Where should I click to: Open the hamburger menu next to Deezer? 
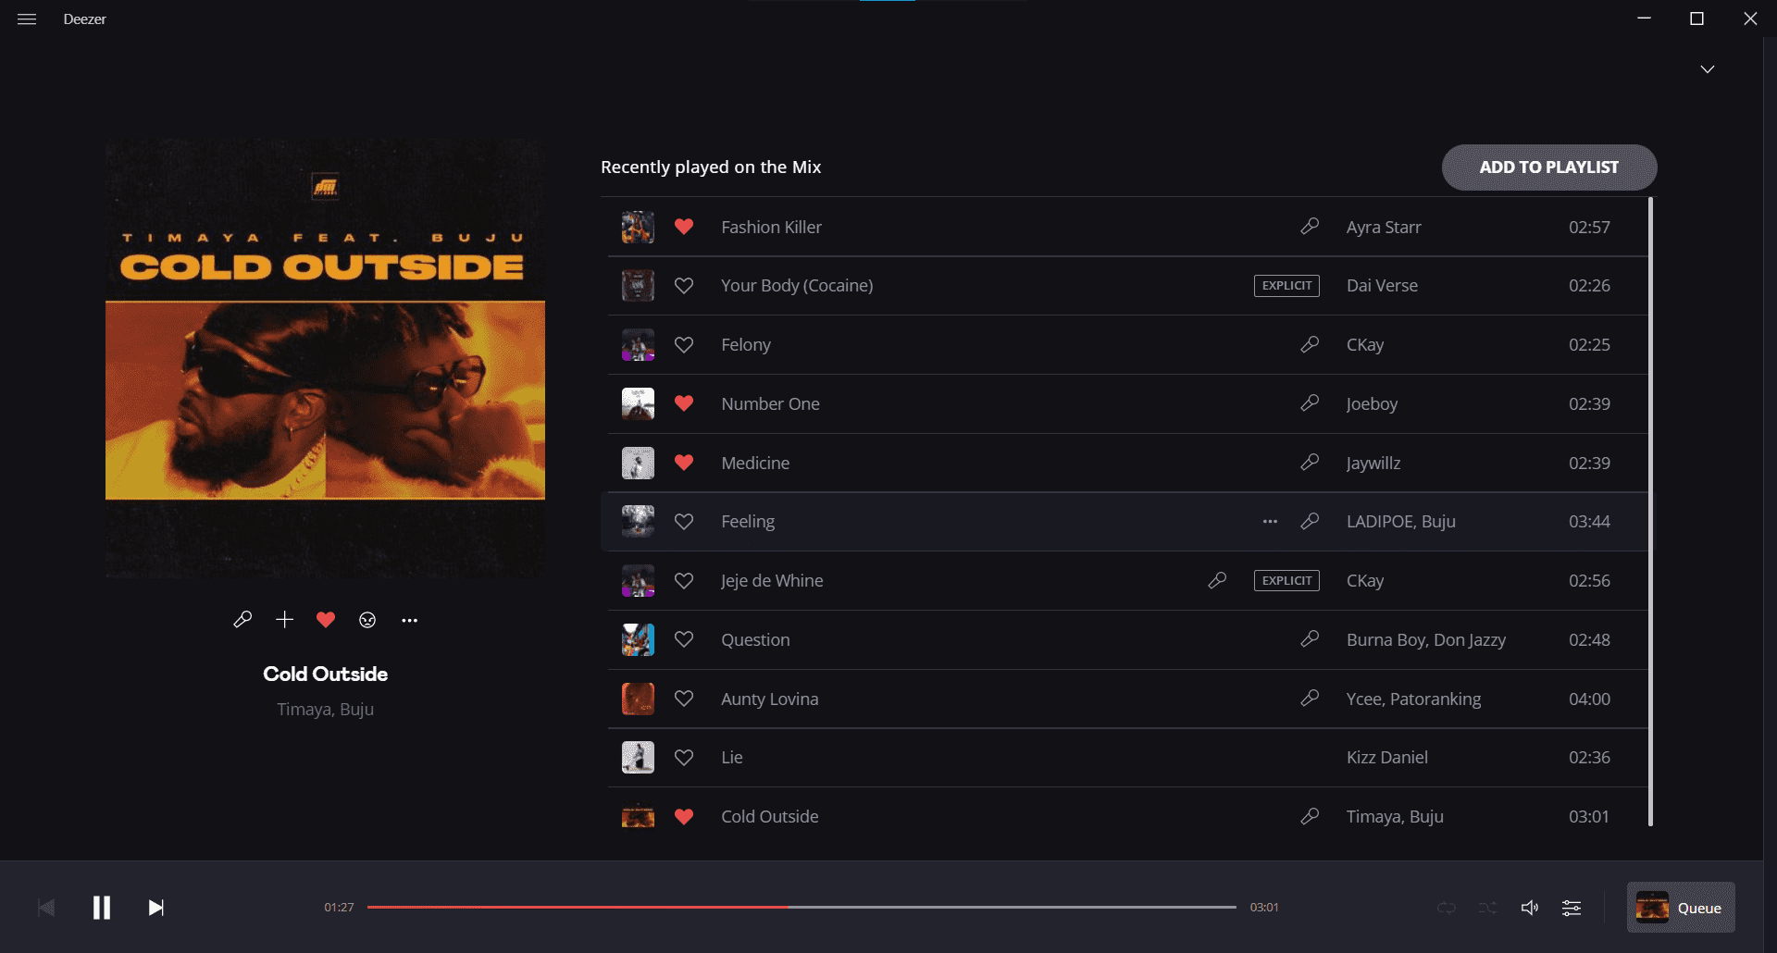coord(27,19)
